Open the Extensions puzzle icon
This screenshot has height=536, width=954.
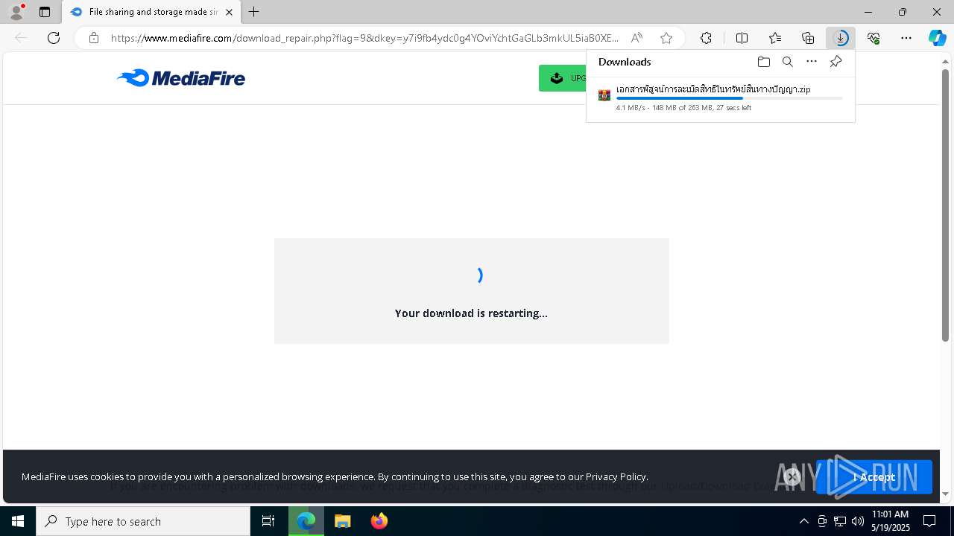point(706,38)
